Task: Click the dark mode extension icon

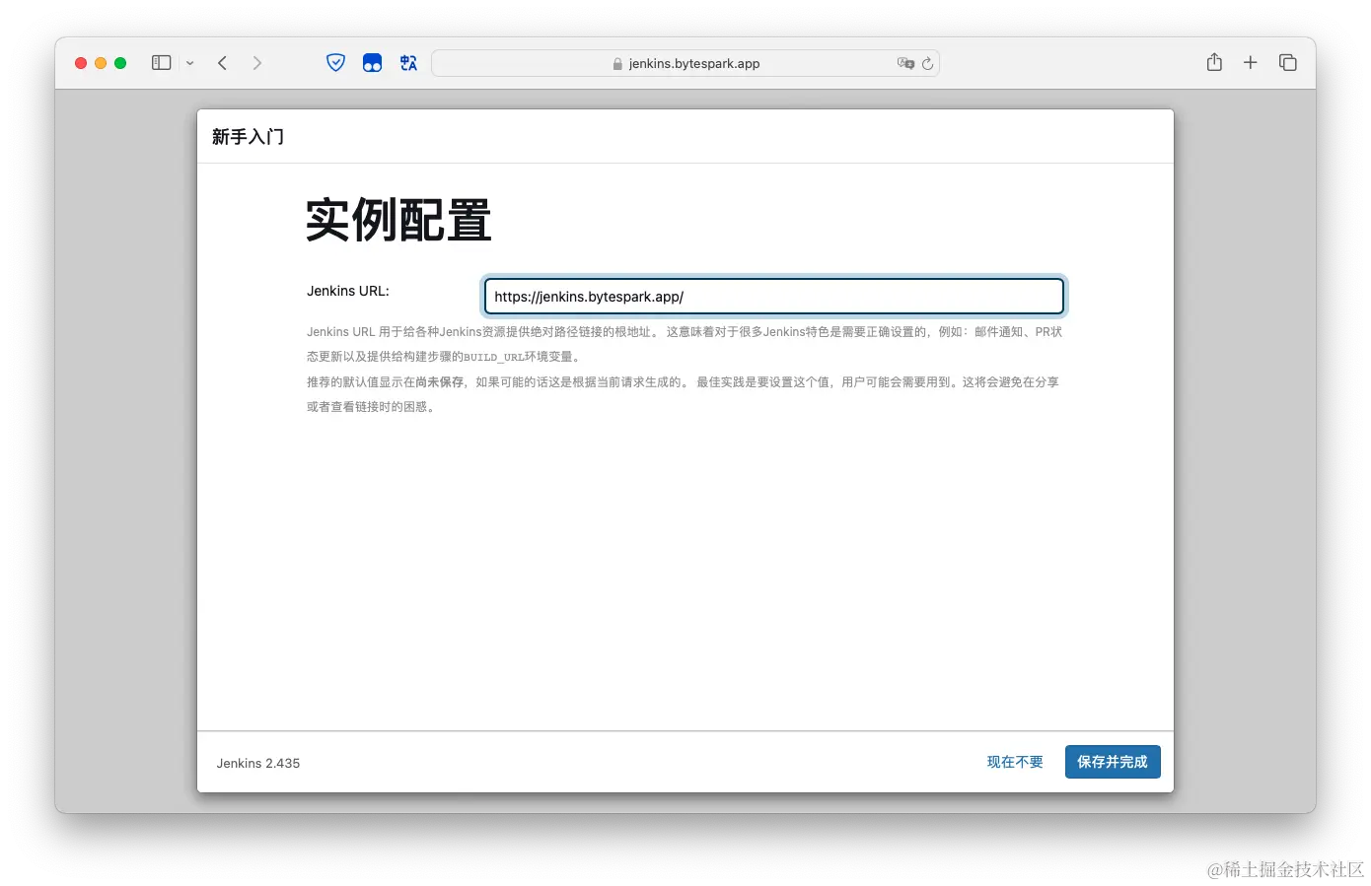Action: [372, 62]
